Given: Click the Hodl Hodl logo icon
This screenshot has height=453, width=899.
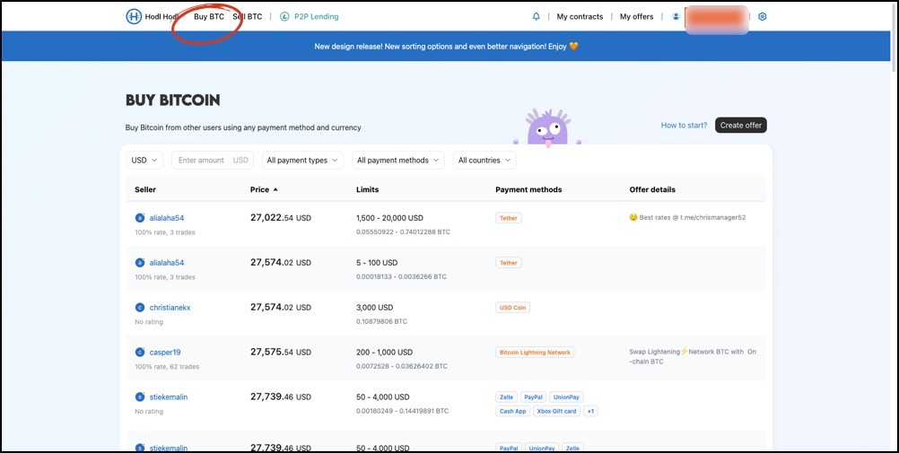Looking at the screenshot, I should click(134, 17).
